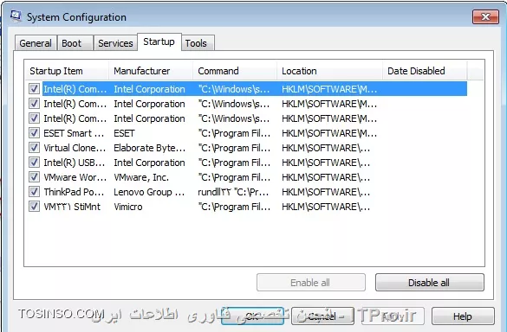Select the Intel(R) USB... item name
This screenshot has height=332, width=507.
(x=75, y=163)
